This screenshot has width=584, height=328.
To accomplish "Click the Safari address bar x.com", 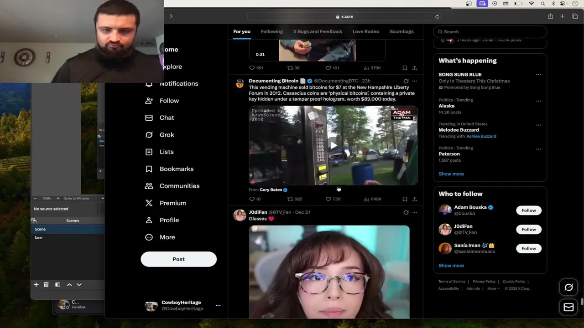I will [x=344, y=16].
